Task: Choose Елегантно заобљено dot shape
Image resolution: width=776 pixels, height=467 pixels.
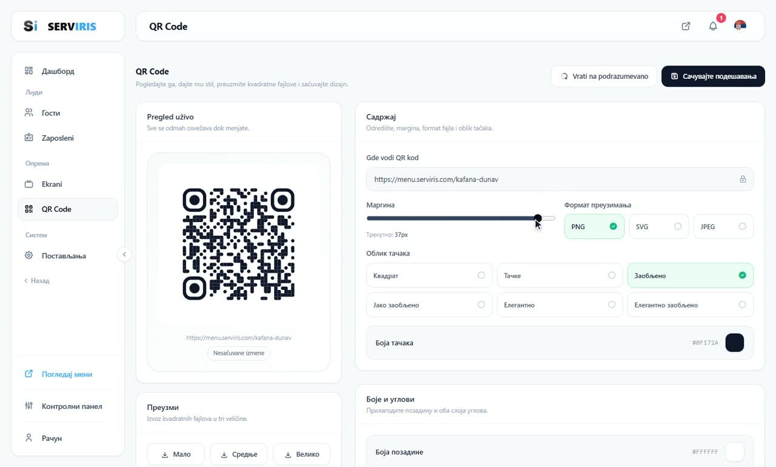Action: [x=691, y=305]
